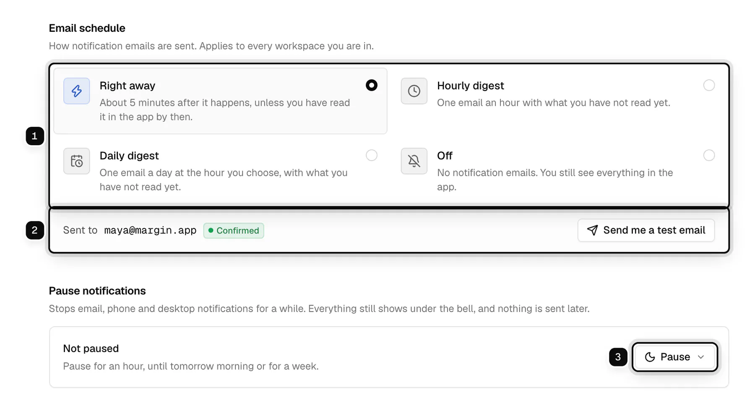Viewport: 755px width, 408px height.
Task: Click the Daily digest option title
Action: [x=129, y=156]
